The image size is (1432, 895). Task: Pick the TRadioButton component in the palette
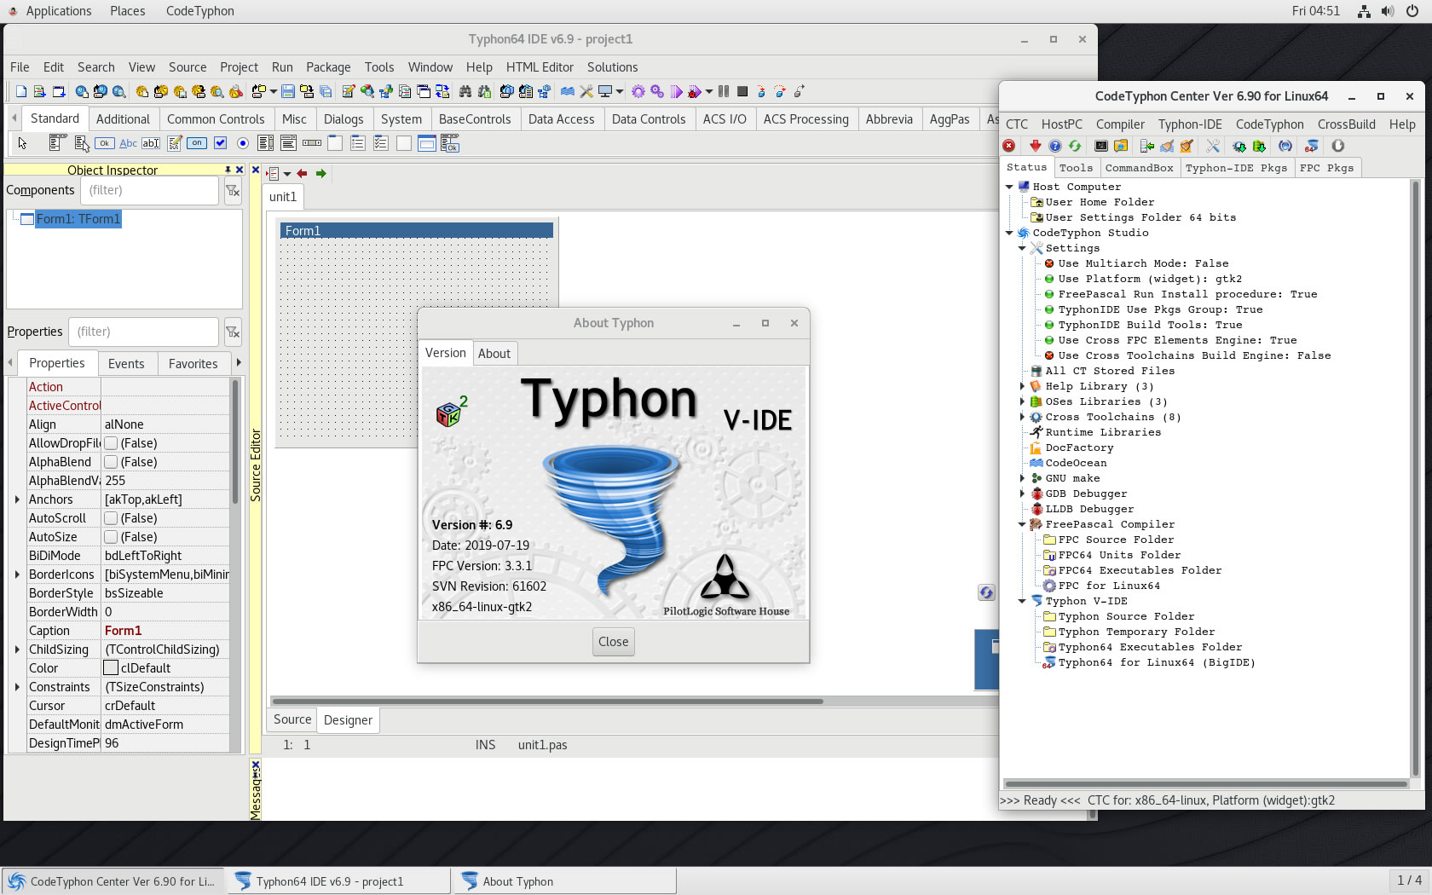pos(243,143)
